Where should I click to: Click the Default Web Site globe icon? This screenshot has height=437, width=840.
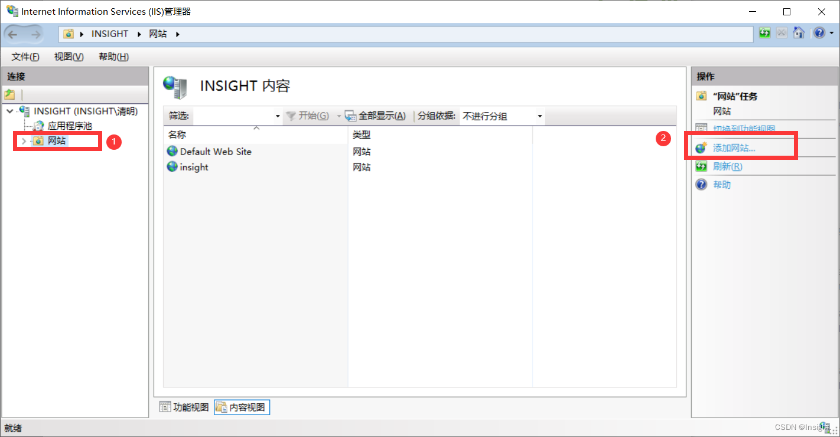pos(172,151)
